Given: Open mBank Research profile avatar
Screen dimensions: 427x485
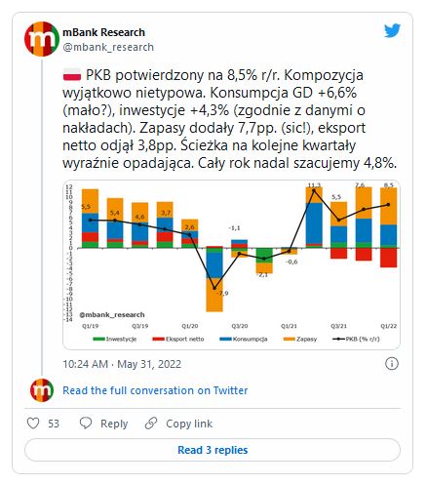Looking at the screenshot, I should (42, 39).
